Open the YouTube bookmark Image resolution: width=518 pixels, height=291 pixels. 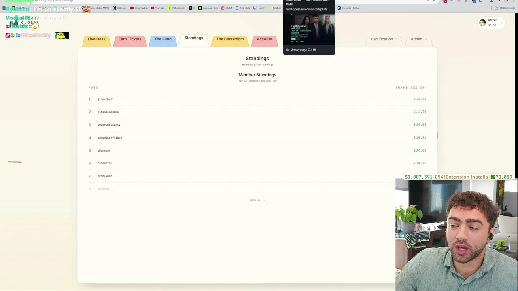pyautogui.click(x=158, y=8)
